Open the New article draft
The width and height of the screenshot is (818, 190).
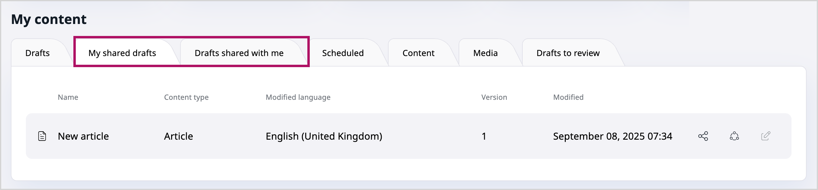83,136
